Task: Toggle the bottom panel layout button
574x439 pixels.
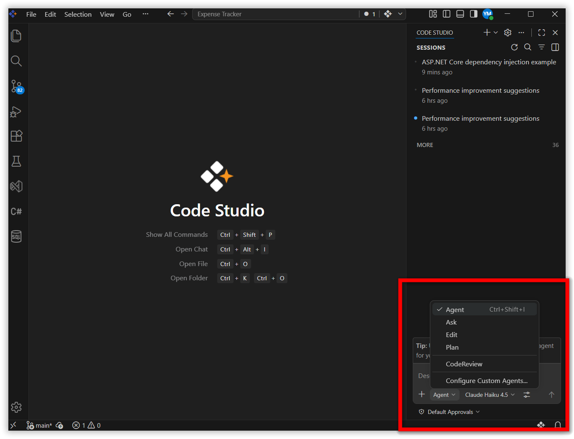Action: [460, 14]
